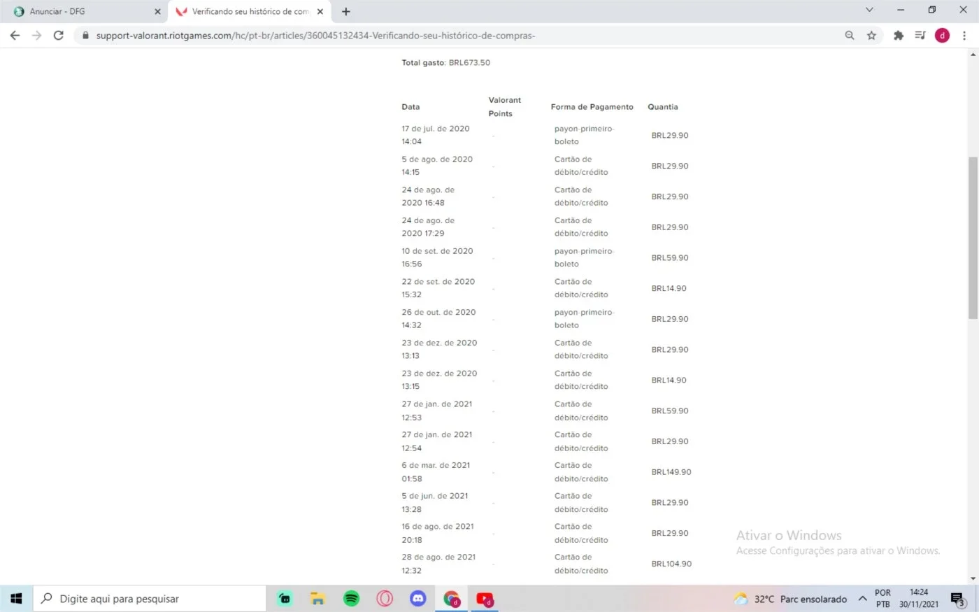Open weather widget showing 32°C
The height and width of the screenshot is (612, 979).
tap(790, 599)
